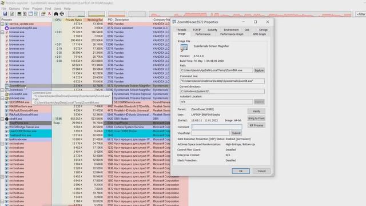Click the obs64.exe black circle icon
The image size is (366, 206).
pos(7,119)
